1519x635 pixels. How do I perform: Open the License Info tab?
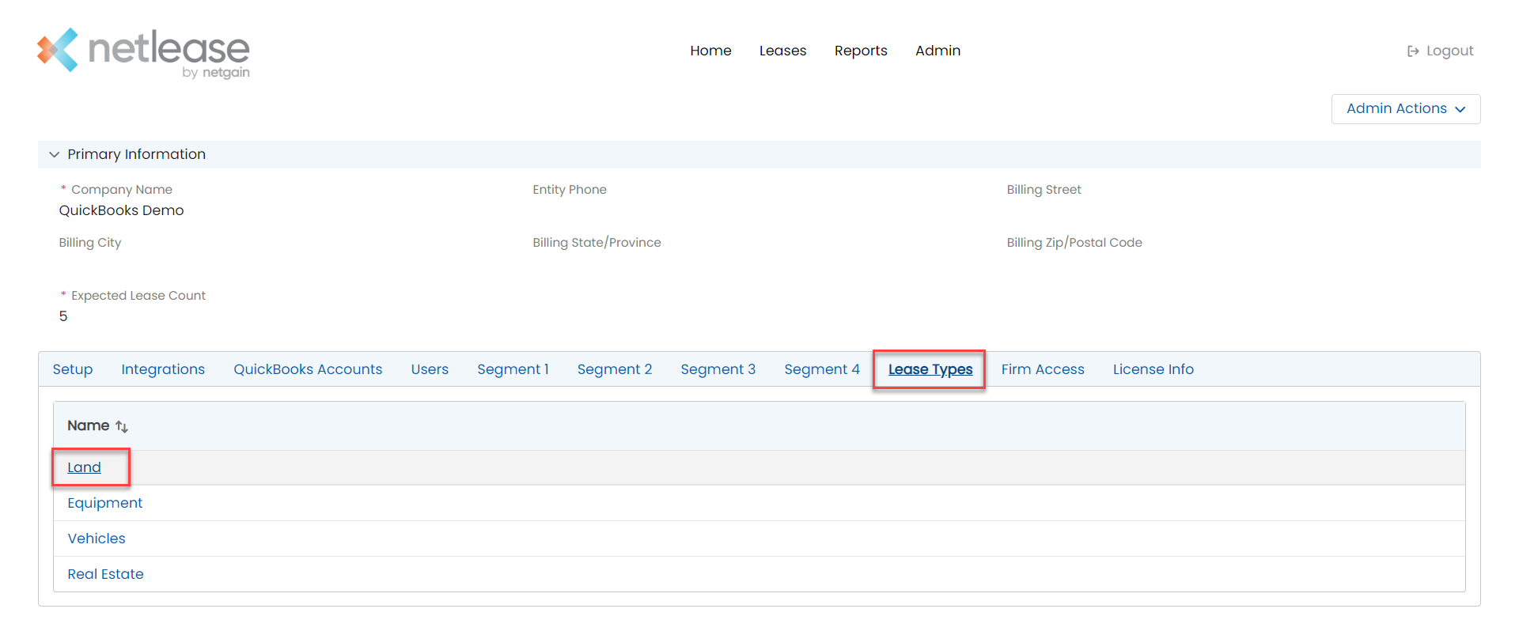(x=1153, y=369)
